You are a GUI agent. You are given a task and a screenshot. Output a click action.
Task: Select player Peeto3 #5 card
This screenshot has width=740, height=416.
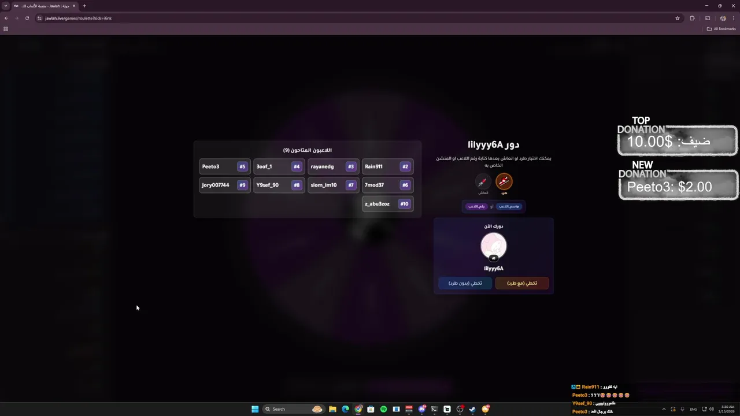click(224, 166)
